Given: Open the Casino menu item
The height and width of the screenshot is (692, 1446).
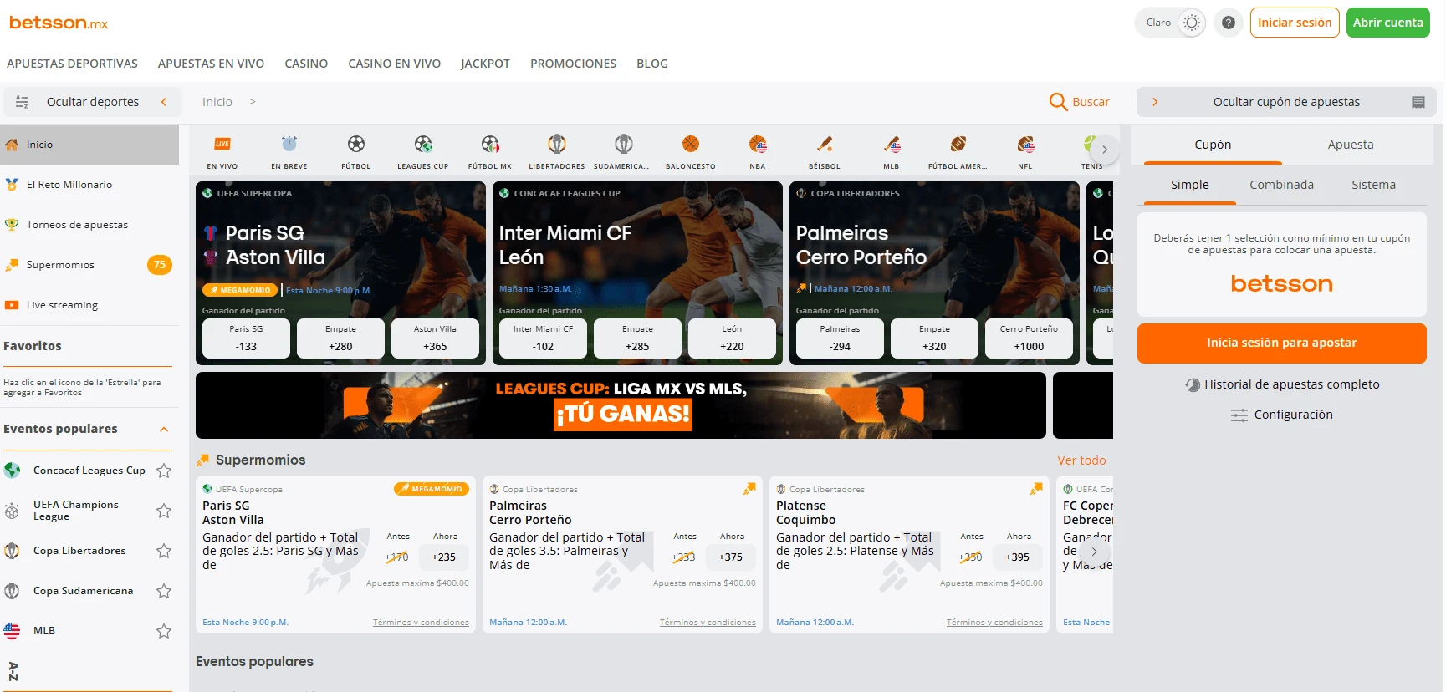Looking at the screenshot, I should pyautogui.click(x=306, y=64).
